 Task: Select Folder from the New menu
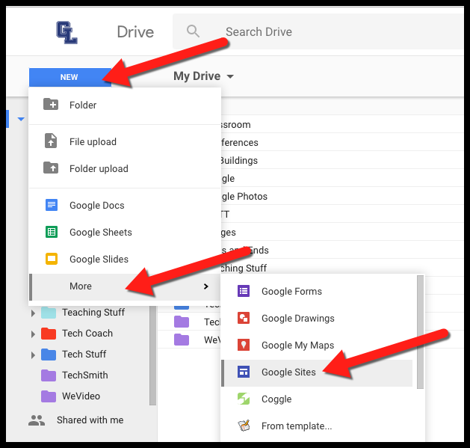tap(125, 105)
